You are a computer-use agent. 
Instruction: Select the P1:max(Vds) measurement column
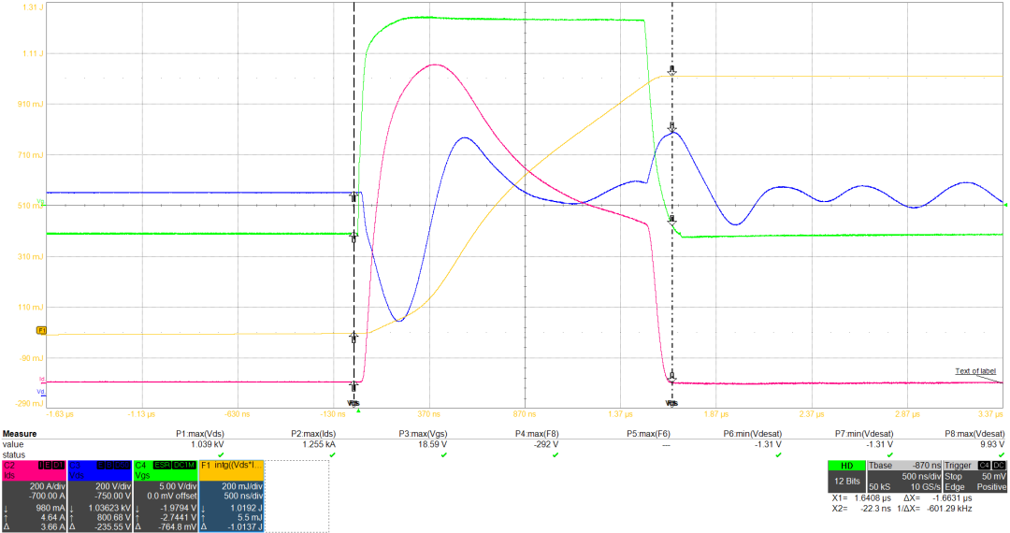click(x=200, y=434)
